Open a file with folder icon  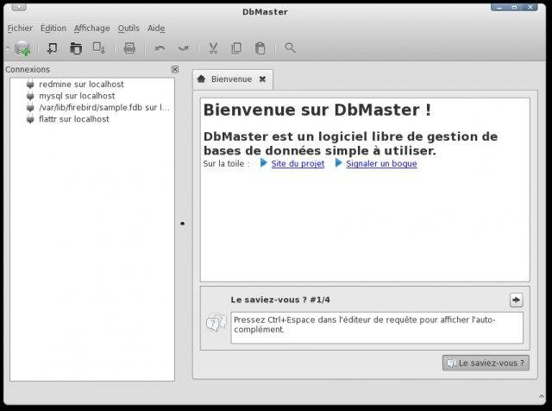(75, 48)
